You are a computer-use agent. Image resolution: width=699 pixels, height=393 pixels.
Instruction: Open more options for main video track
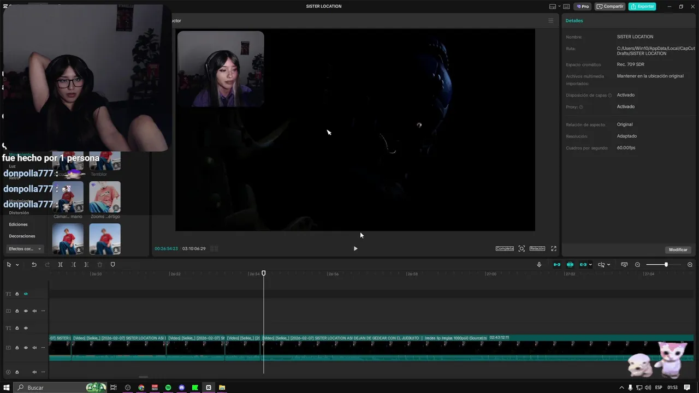point(43,348)
